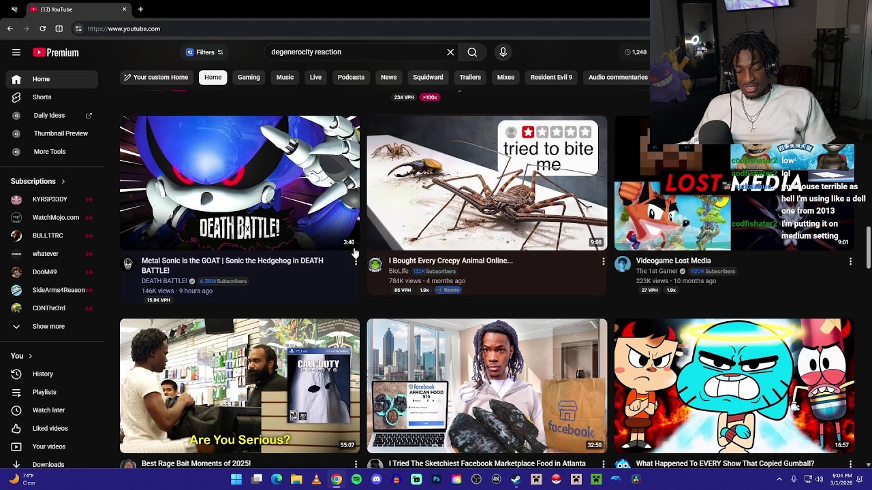The image size is (872, 490).
Task: Select the News chip
Action: coord(388,78)
